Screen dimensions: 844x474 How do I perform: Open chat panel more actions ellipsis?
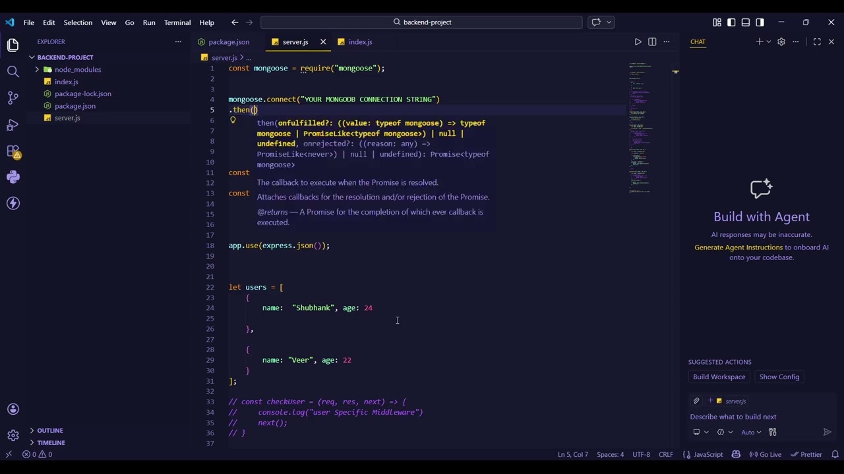point(796,41)
